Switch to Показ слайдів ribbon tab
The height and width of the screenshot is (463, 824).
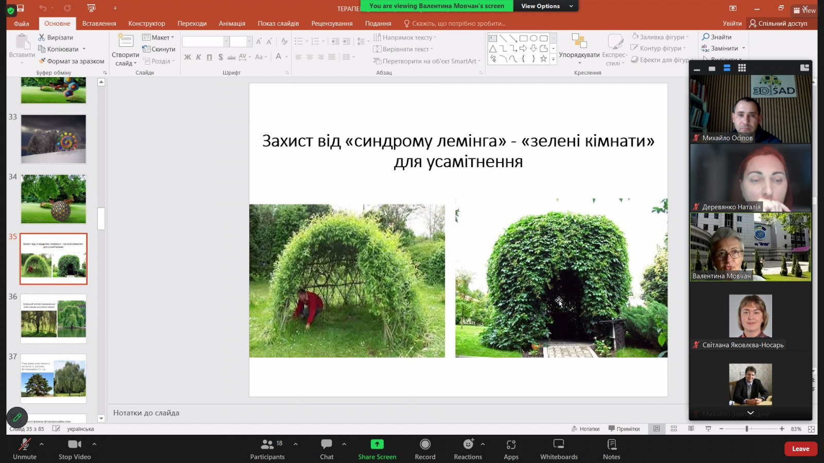point(278,24)
